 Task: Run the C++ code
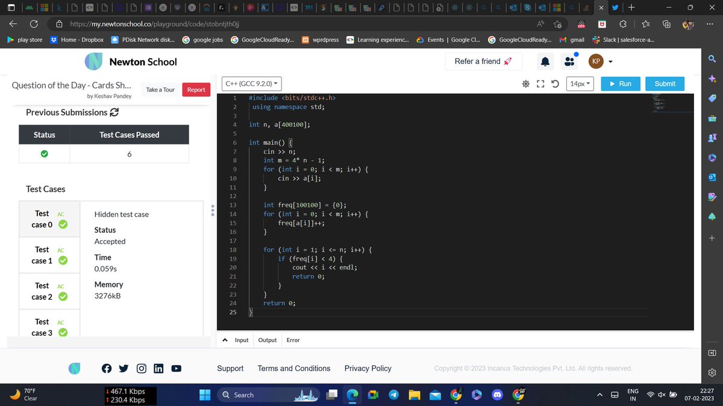pos(620,84)
